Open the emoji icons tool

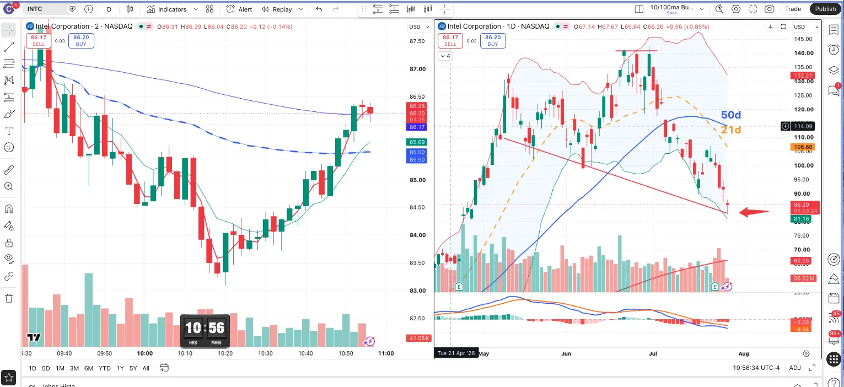[9, 147]
